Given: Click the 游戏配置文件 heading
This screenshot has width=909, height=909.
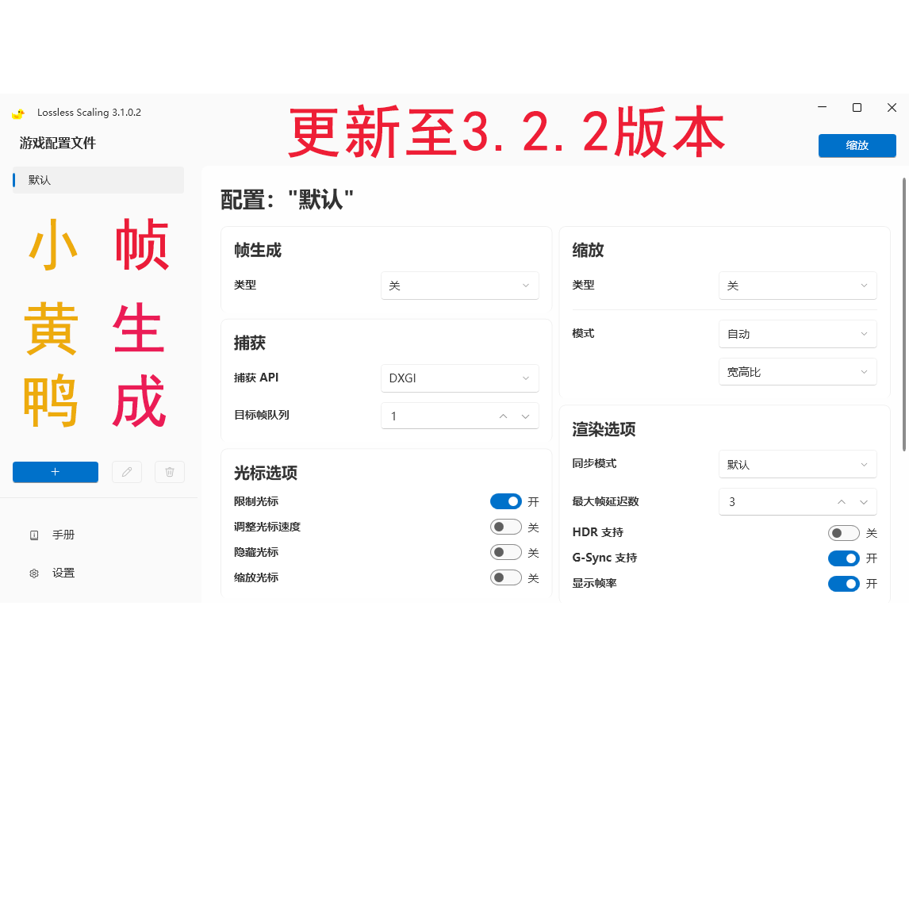Looking at the screenshot, I should pos(57,144).
